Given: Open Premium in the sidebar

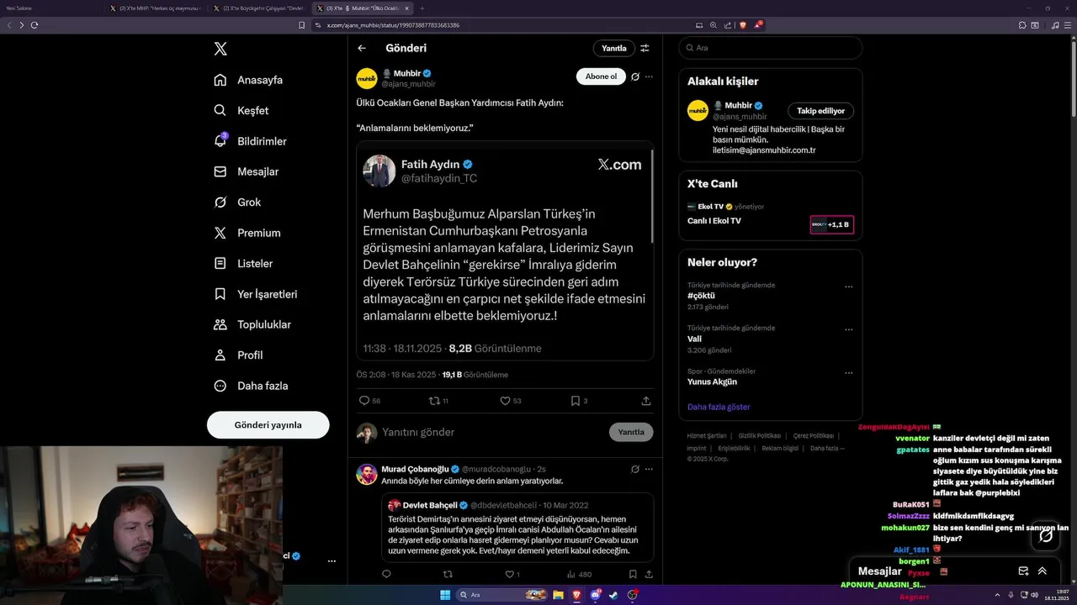Looking at the screenshot, I should click(247, 233).
